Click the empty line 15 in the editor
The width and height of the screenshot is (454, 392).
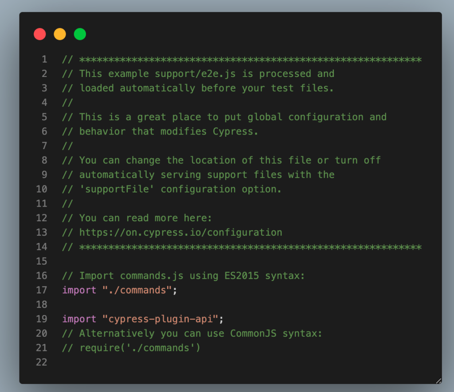[133, 261]
